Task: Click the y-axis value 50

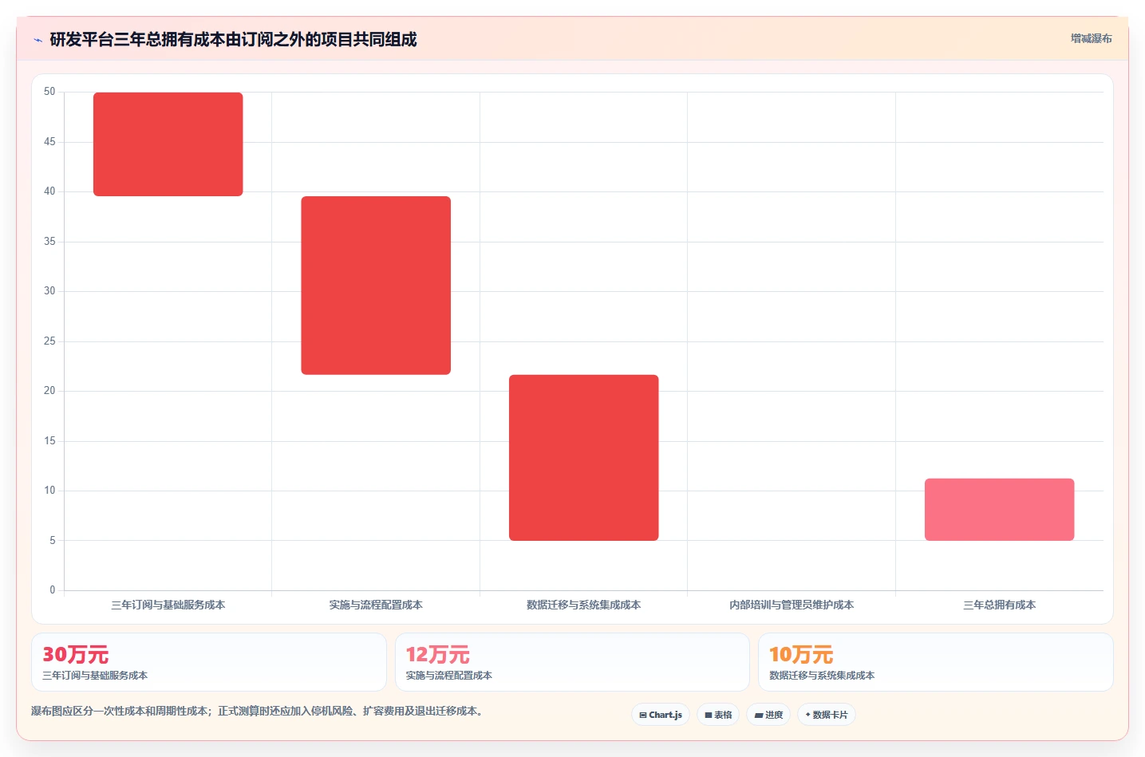Action: coord(49,92)
